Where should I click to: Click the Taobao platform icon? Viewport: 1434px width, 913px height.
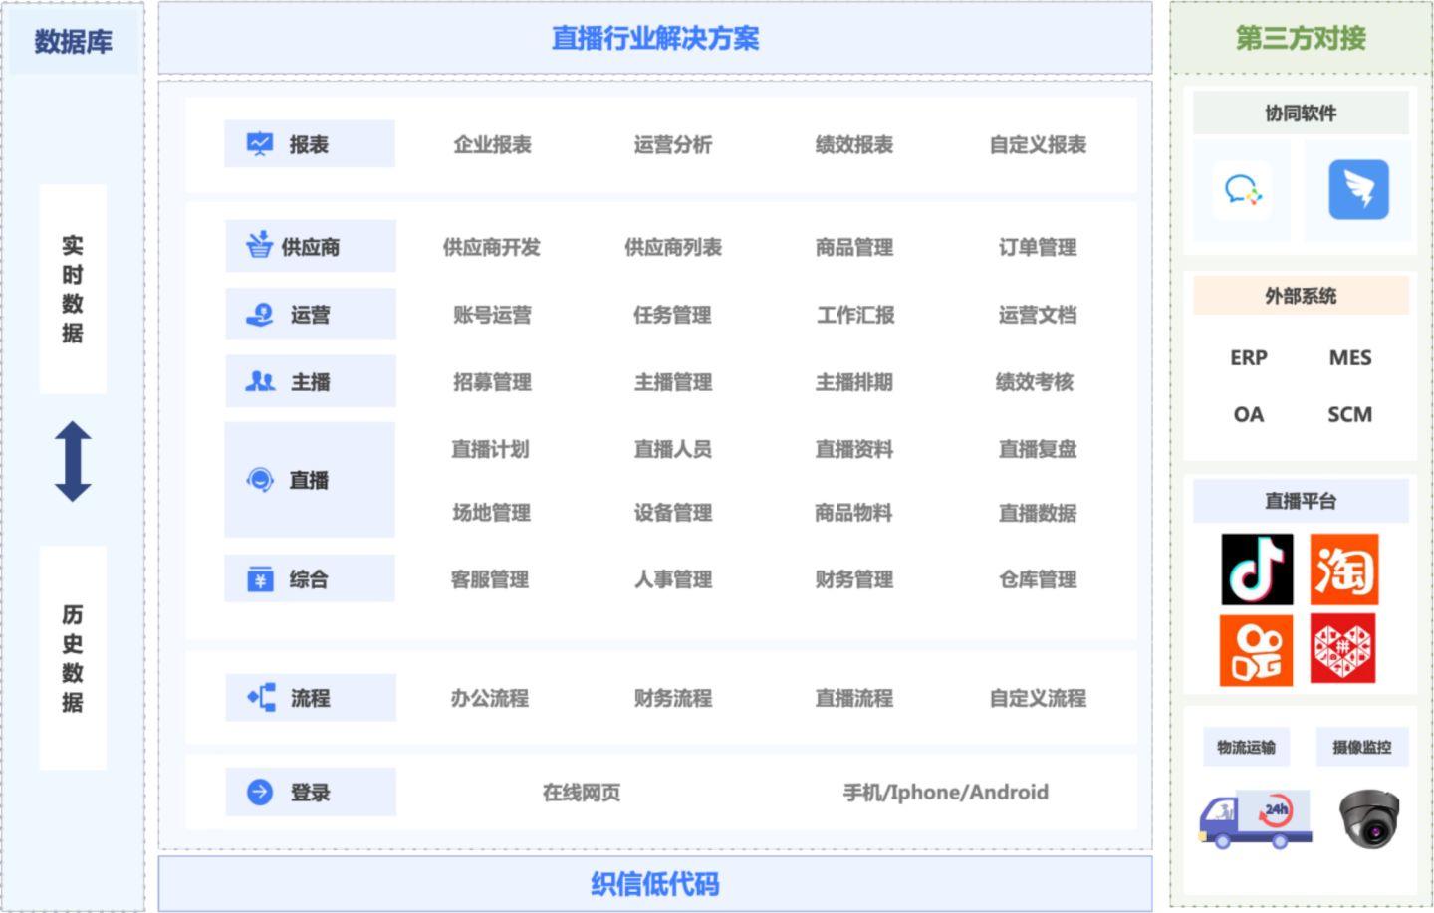coord(1344,571)
